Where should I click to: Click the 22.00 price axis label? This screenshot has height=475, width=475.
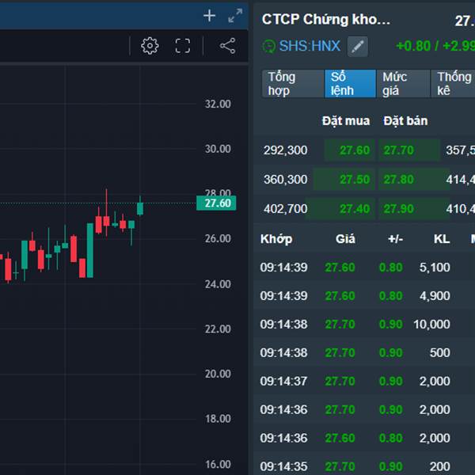[x=218, y=329]
